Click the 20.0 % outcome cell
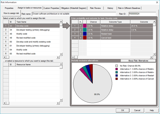This screenshot has height=114, width=160. coord(142,26)
